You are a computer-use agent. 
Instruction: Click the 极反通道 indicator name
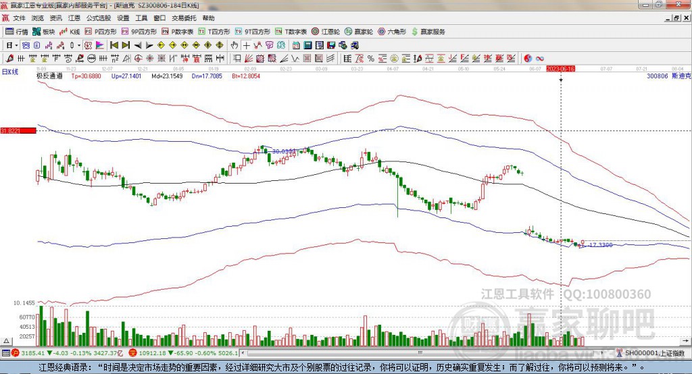[x=49, y=76]
